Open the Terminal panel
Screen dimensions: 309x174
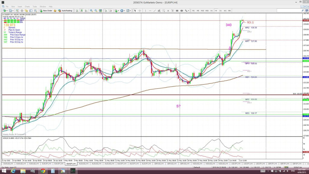pos(31,11)
